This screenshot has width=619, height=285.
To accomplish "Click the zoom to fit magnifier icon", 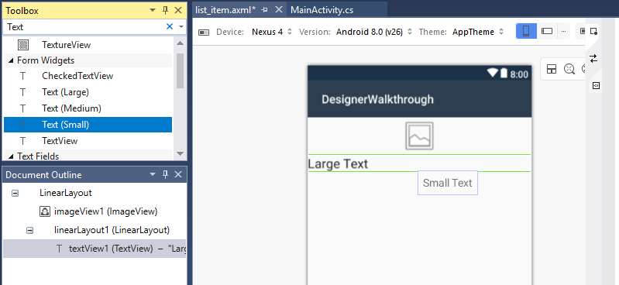I will coord(569,69).
